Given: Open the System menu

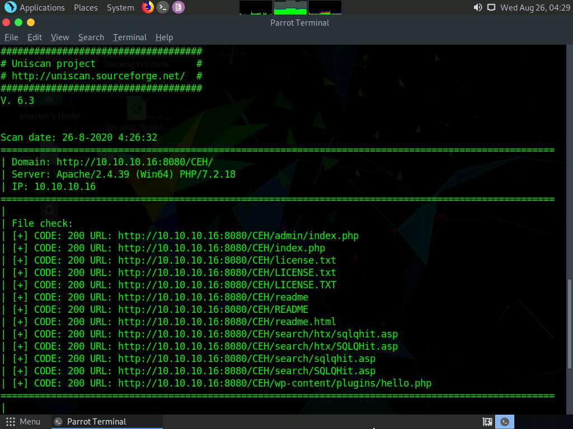Looking at the screenshot, I should (120, 8).
